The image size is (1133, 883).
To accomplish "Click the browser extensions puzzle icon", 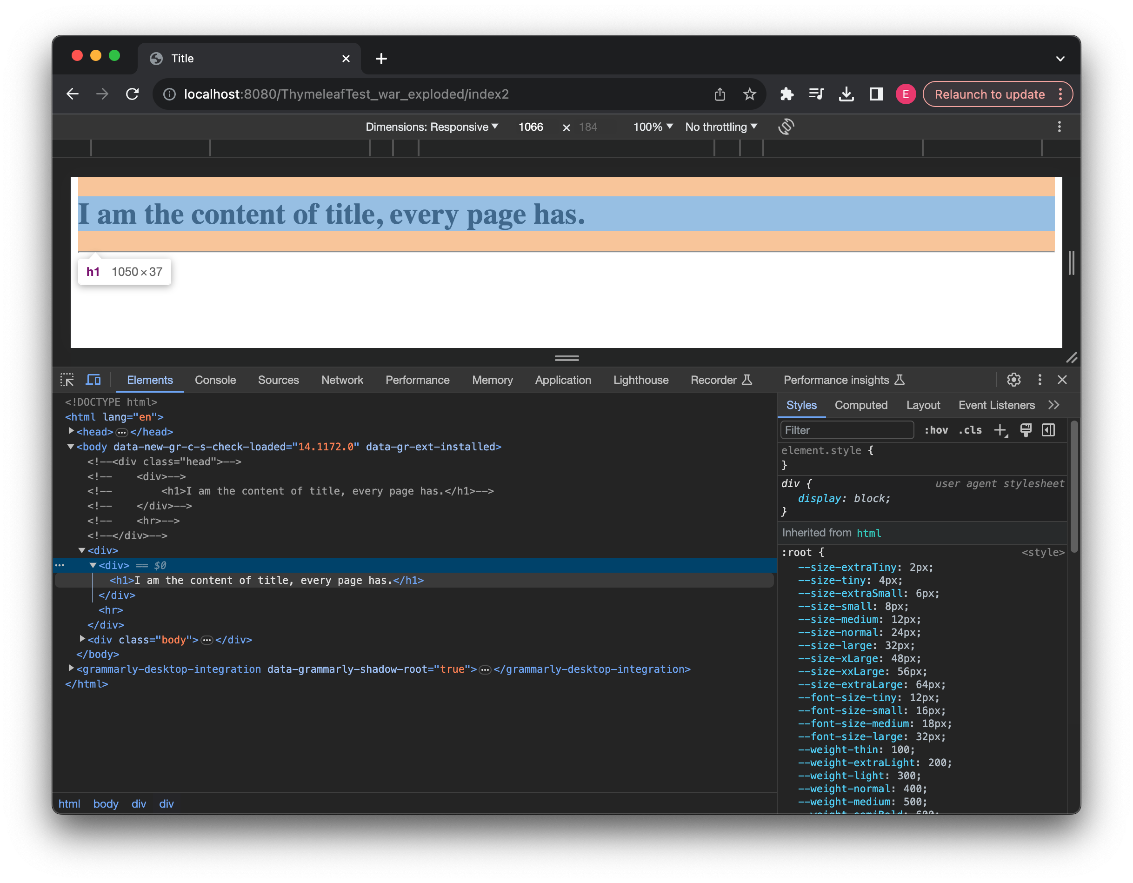I will 786,94.
